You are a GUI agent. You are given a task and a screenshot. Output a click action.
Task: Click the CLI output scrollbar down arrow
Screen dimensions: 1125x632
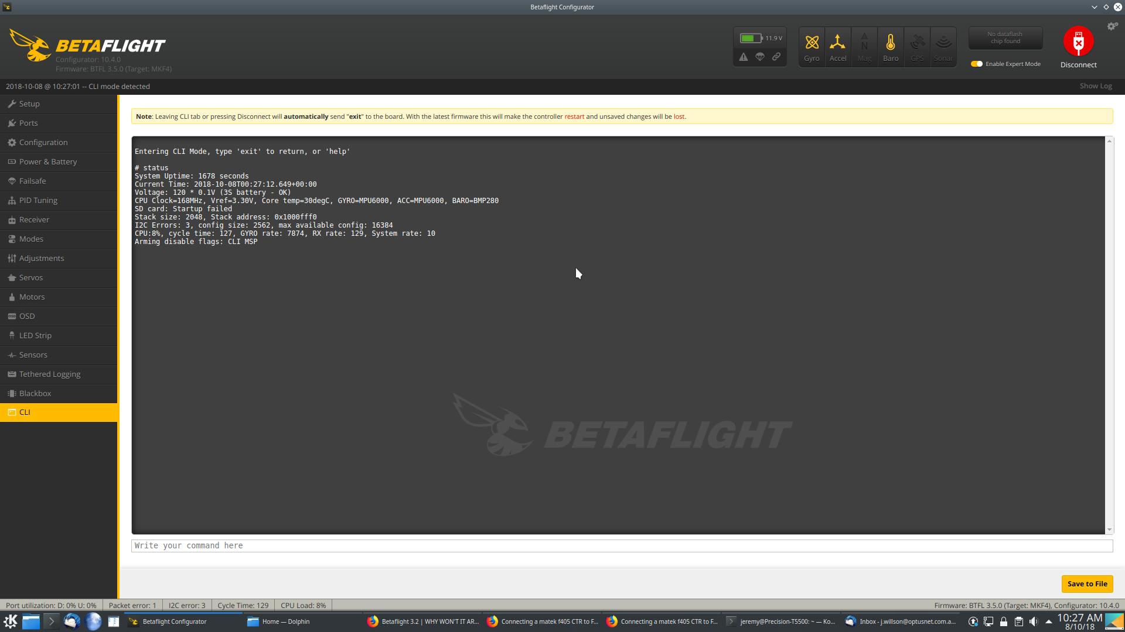point(1109,530)
